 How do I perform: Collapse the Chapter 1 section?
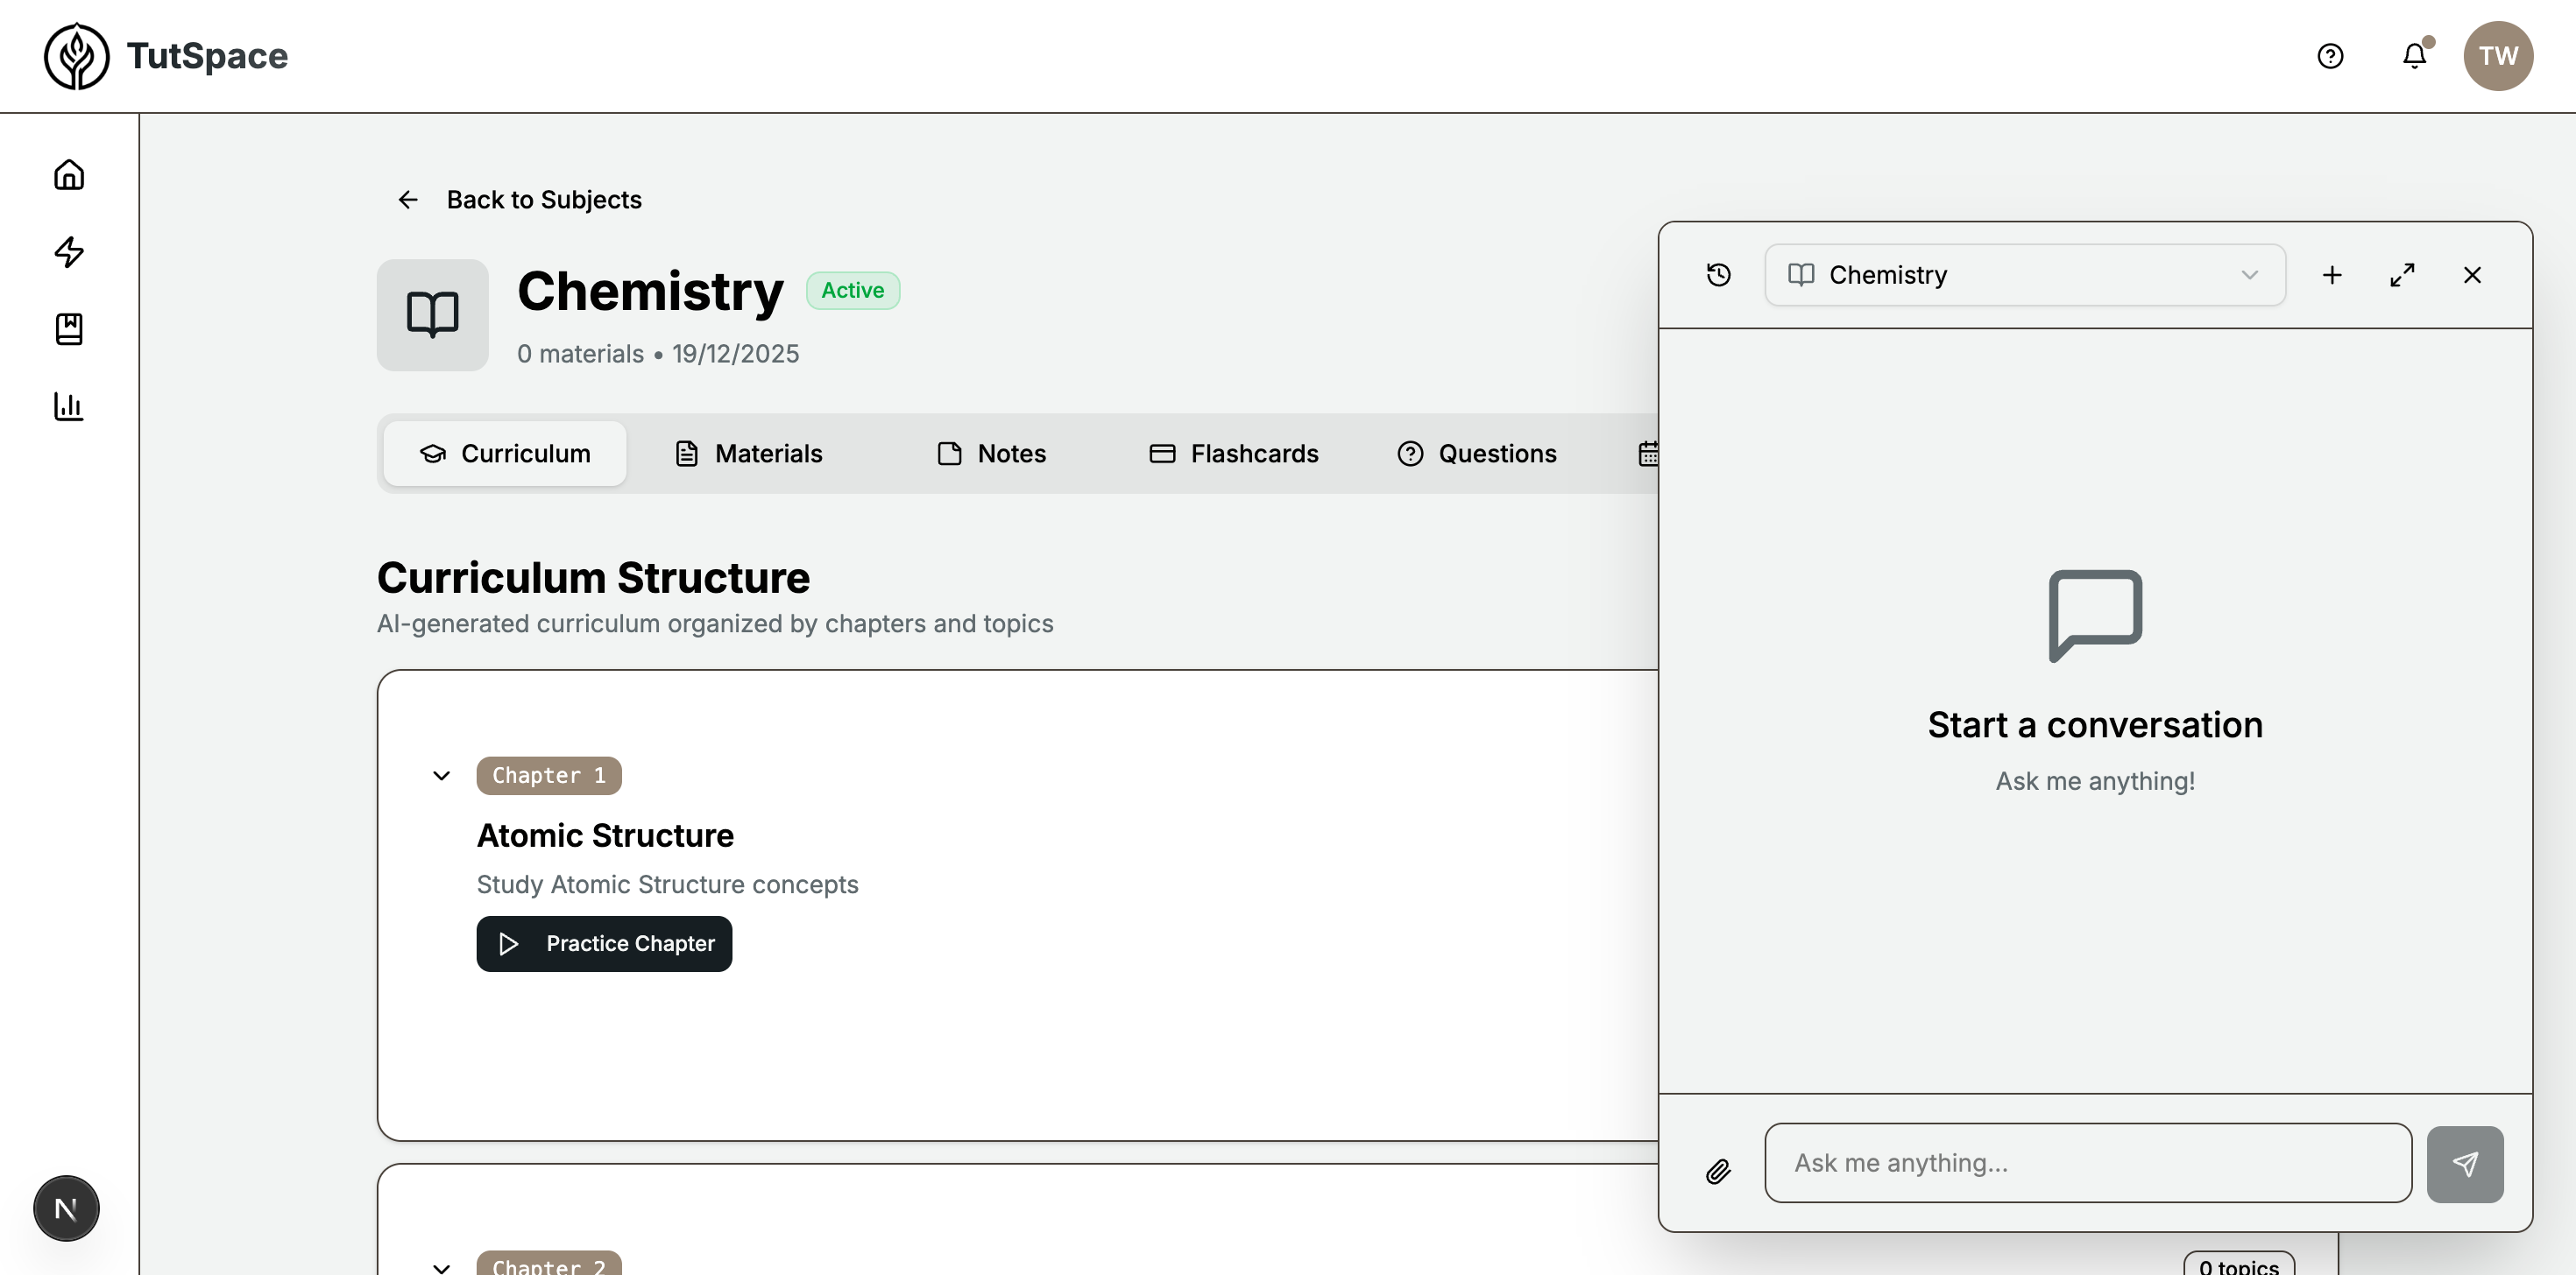pyautogui.click(x=441, y=775)
